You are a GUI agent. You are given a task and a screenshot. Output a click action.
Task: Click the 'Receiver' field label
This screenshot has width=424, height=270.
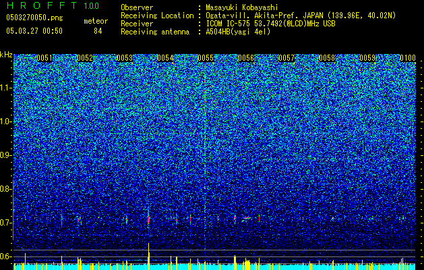pyautogui.click(x=137, y=24)
